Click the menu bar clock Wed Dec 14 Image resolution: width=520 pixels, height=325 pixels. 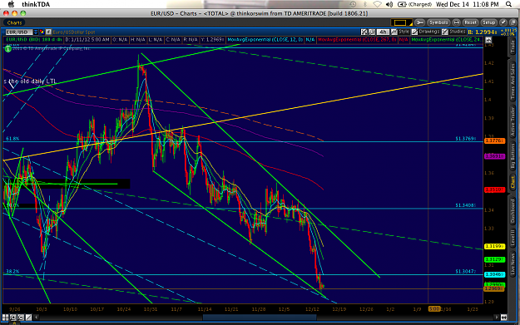click(x=468, y=4)
